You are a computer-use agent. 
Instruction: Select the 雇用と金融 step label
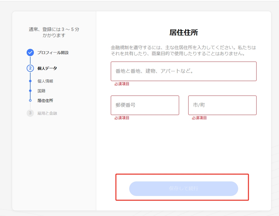pos(47,113)
